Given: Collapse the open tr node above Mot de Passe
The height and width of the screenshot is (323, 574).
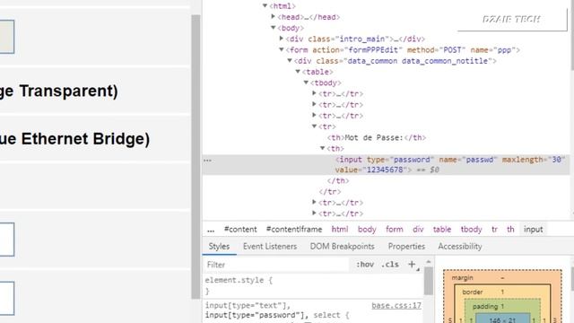Looking at the screenshot, I should 314,127.
